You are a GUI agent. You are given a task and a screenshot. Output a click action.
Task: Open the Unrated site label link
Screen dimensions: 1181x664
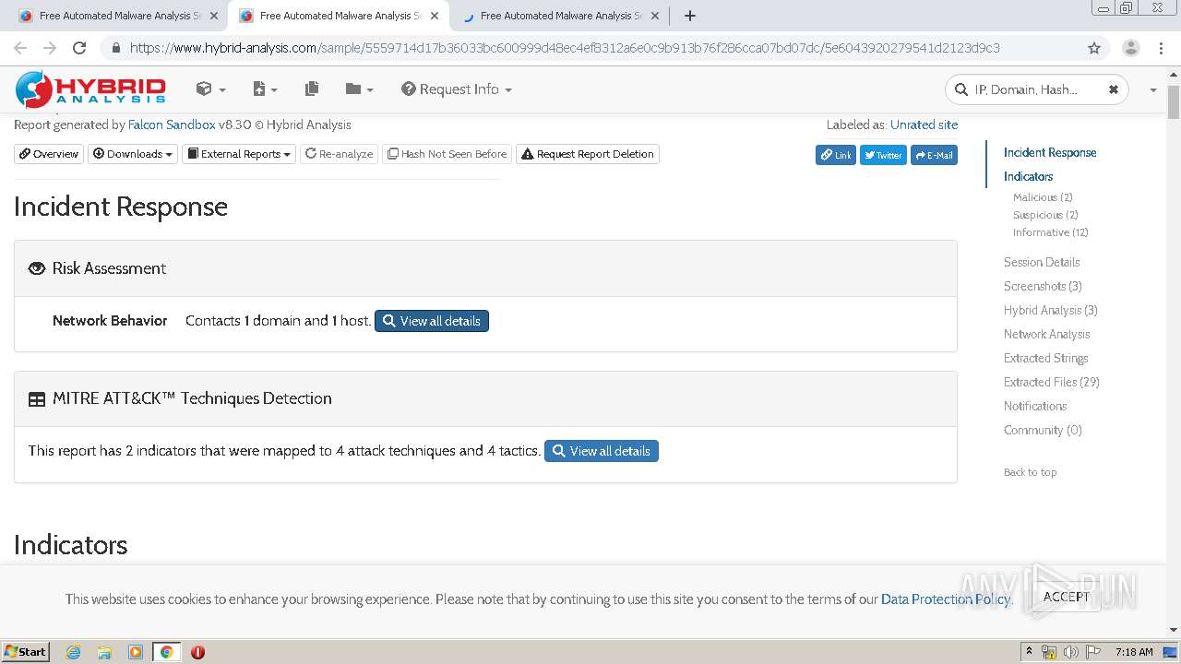[x=924, y=125]
